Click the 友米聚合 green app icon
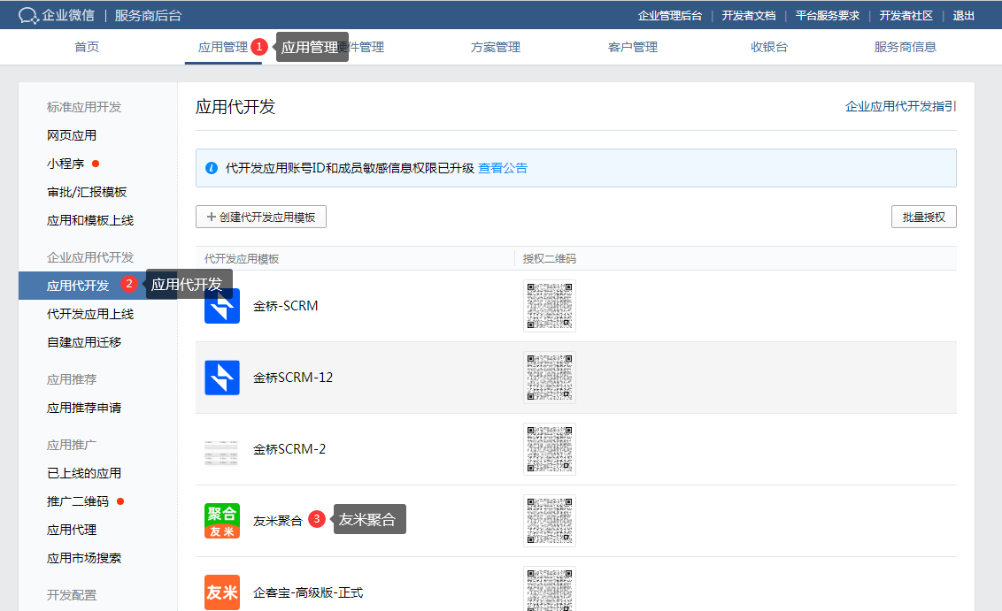1002x611 pixels. coord(221,521)
